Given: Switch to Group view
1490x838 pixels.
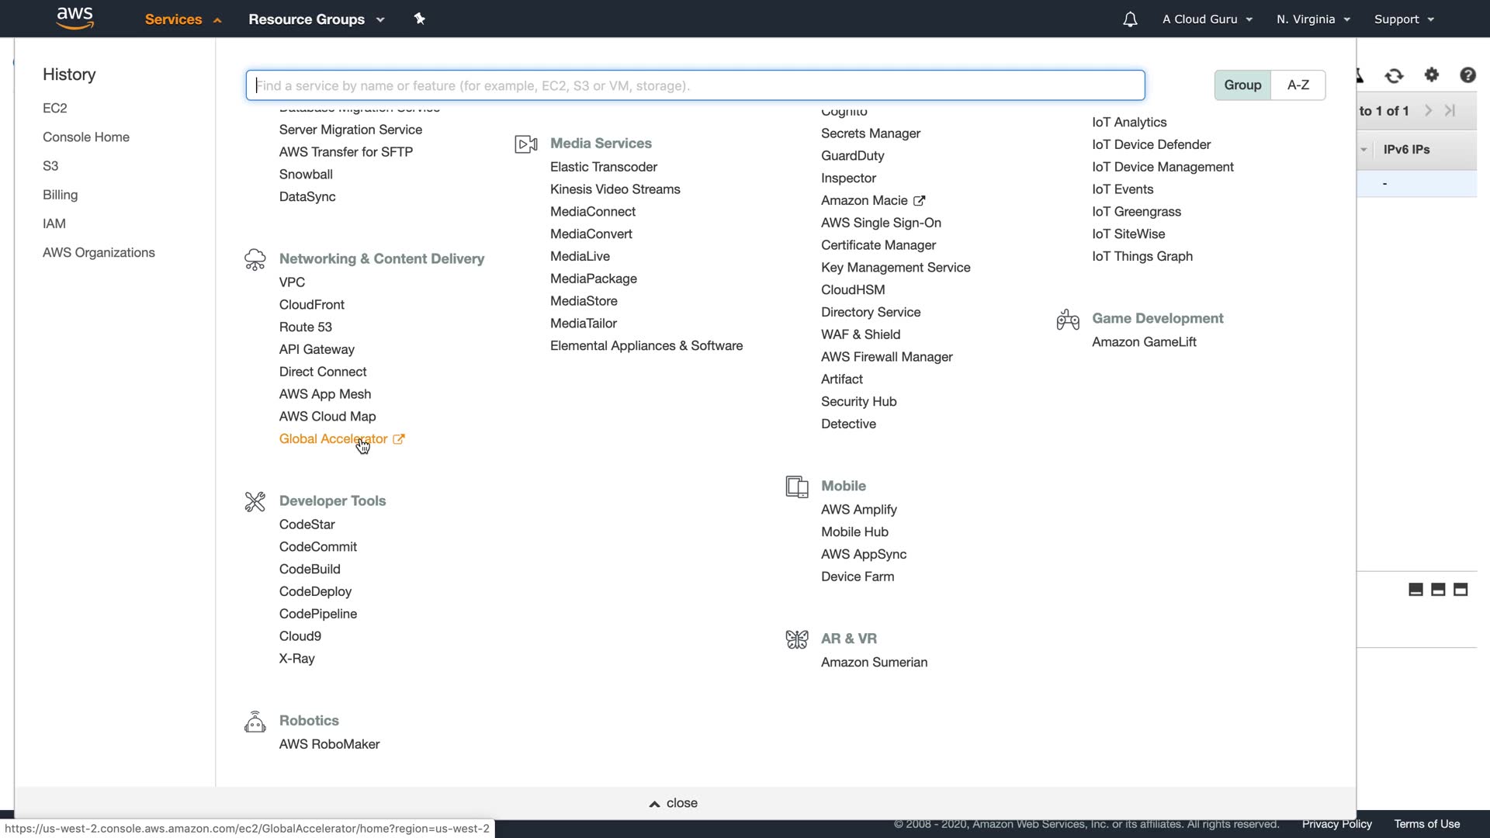Looking at the screenshot, I should coord(1242,85).
